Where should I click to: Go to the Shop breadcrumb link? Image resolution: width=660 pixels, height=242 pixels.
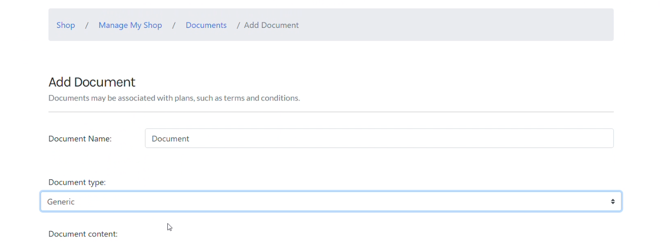tap(66, 25)
